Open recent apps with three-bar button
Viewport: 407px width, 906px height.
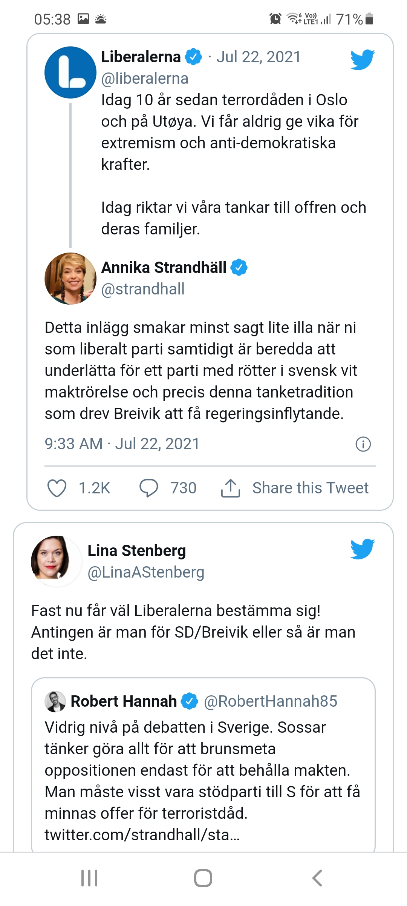(x=89, y=878)
